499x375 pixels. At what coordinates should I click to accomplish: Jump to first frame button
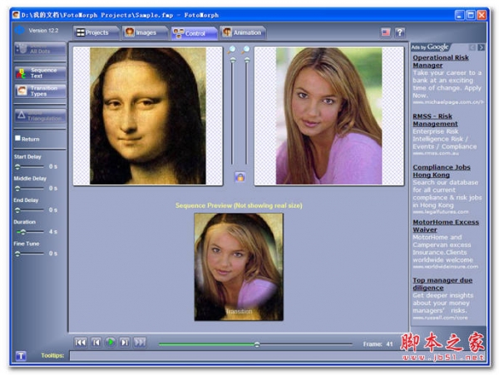click(81, 343)
